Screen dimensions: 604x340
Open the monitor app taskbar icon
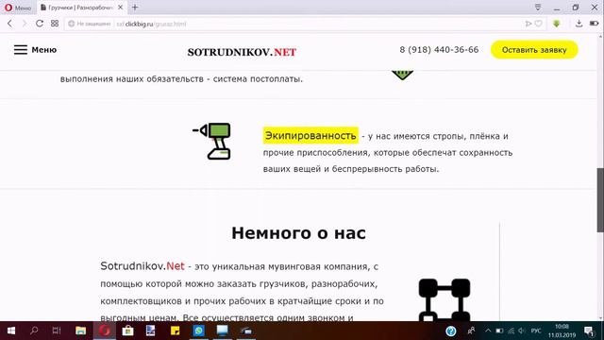click(x=223, y=331)
